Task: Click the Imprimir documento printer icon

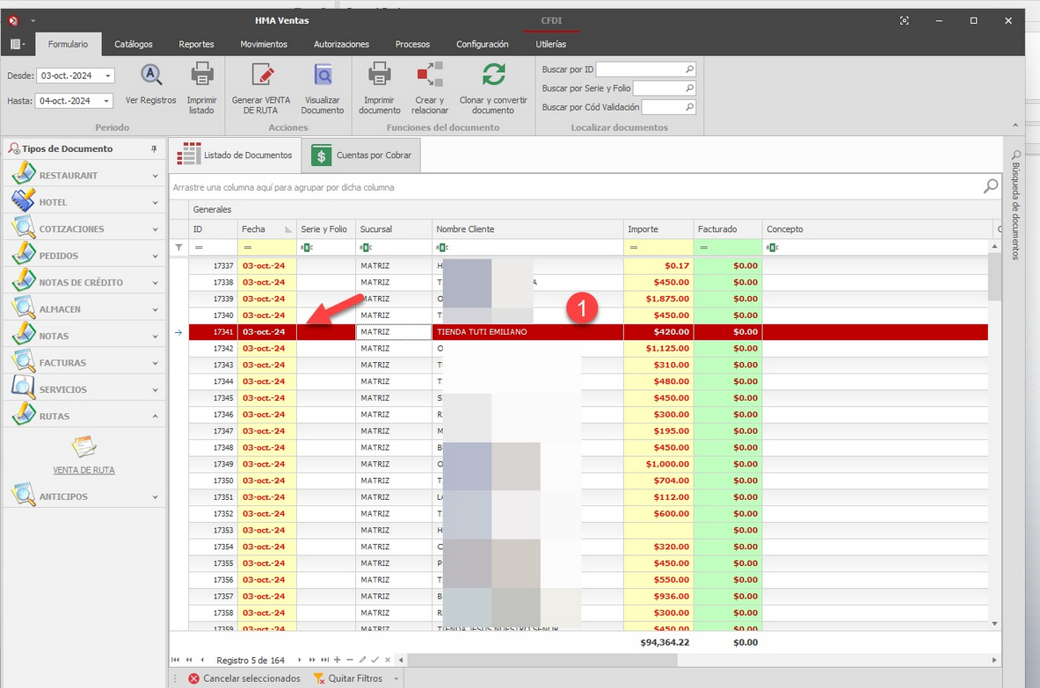Action: click(380, 74)
